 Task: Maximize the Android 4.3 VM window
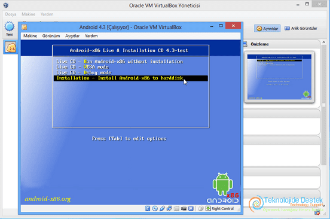[221, 26]
